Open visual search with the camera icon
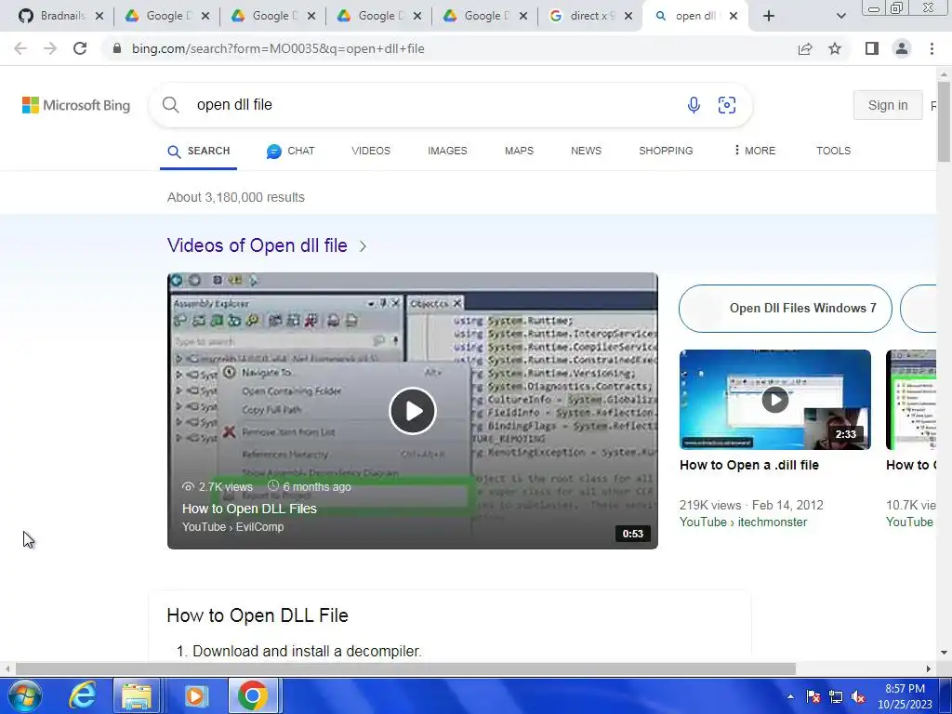 (x=727, y=105)
